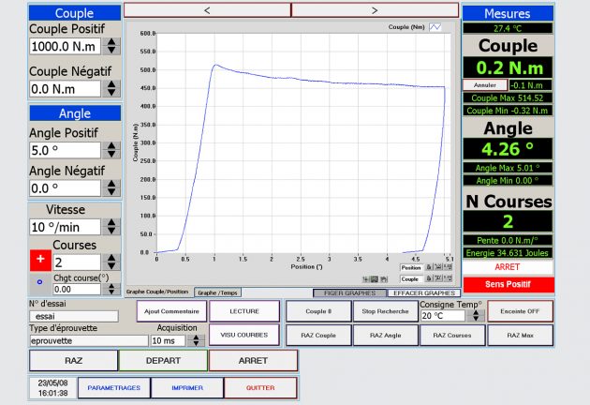Click the Sens Positif red indicator

tap(509, 284)
